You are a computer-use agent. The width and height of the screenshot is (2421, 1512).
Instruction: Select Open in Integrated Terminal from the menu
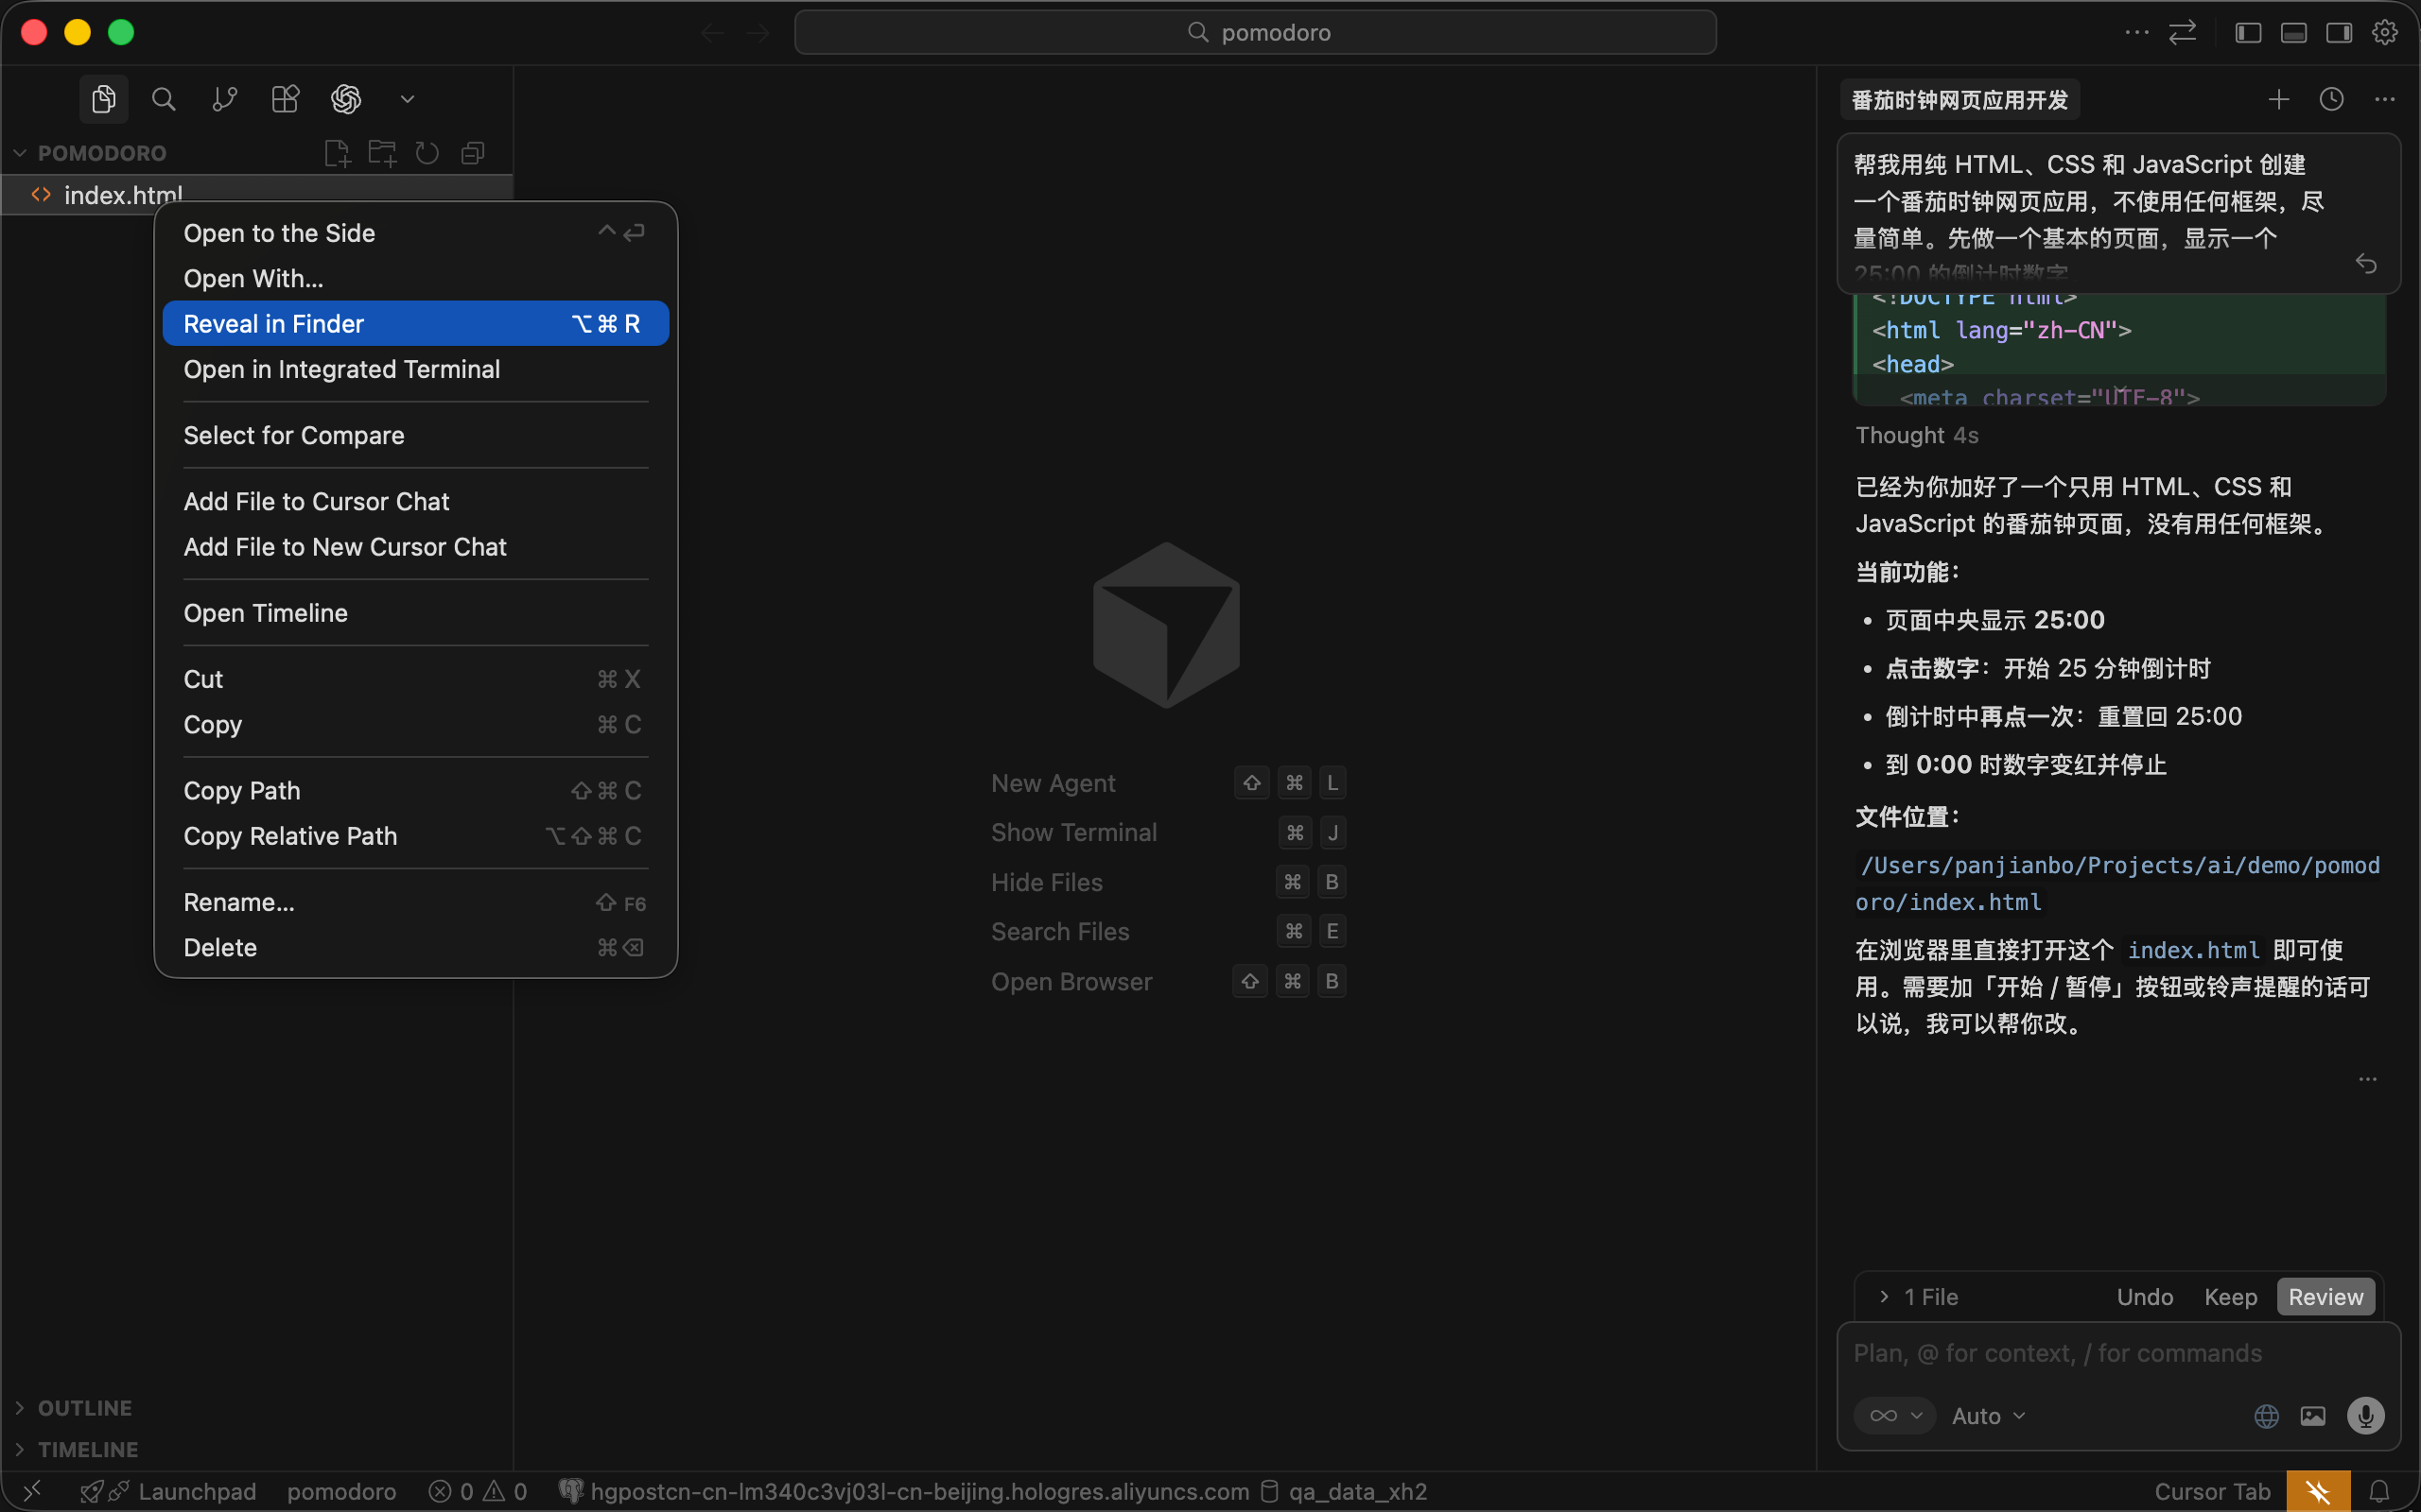[x=340, y=369]
